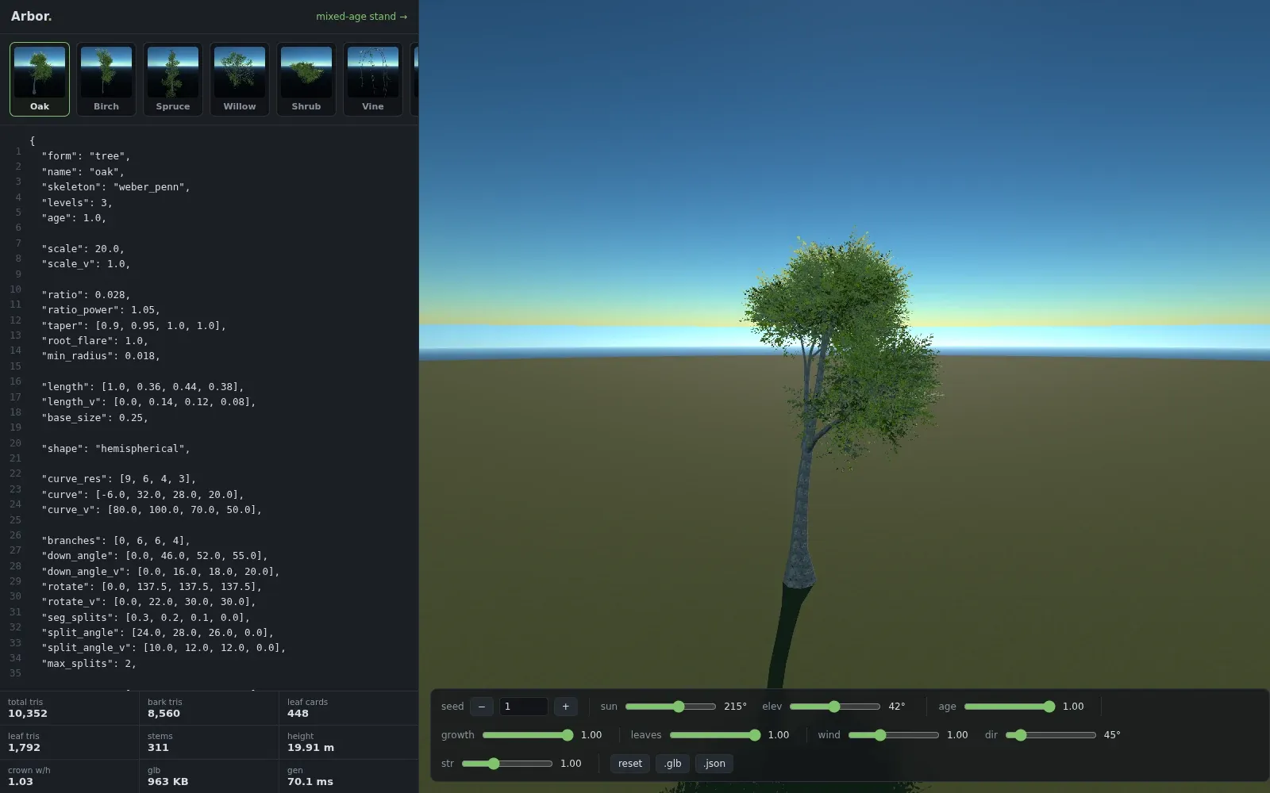Viewport: 1270px width, 793px height.
Task: Click the leaf cards 448 stat
Action: coord(348,708)
